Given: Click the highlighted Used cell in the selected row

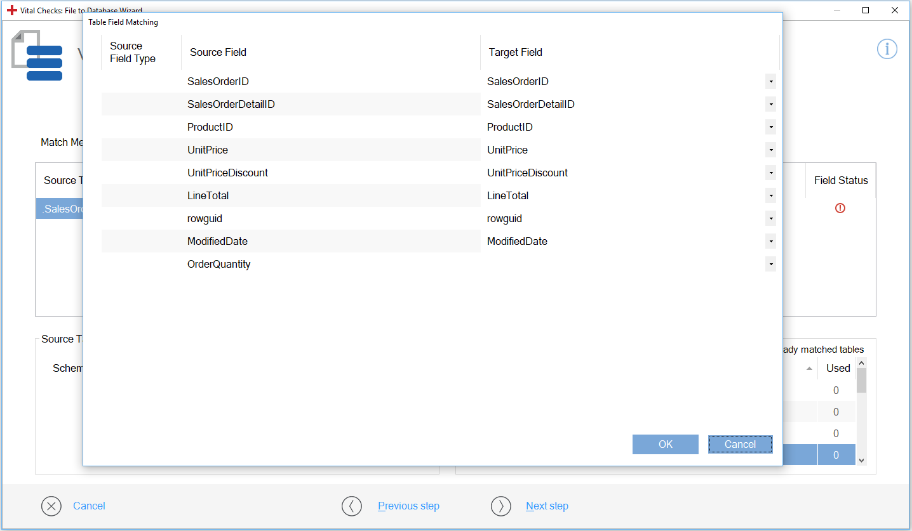Looking at the screenshot, I should click(836, 455).
